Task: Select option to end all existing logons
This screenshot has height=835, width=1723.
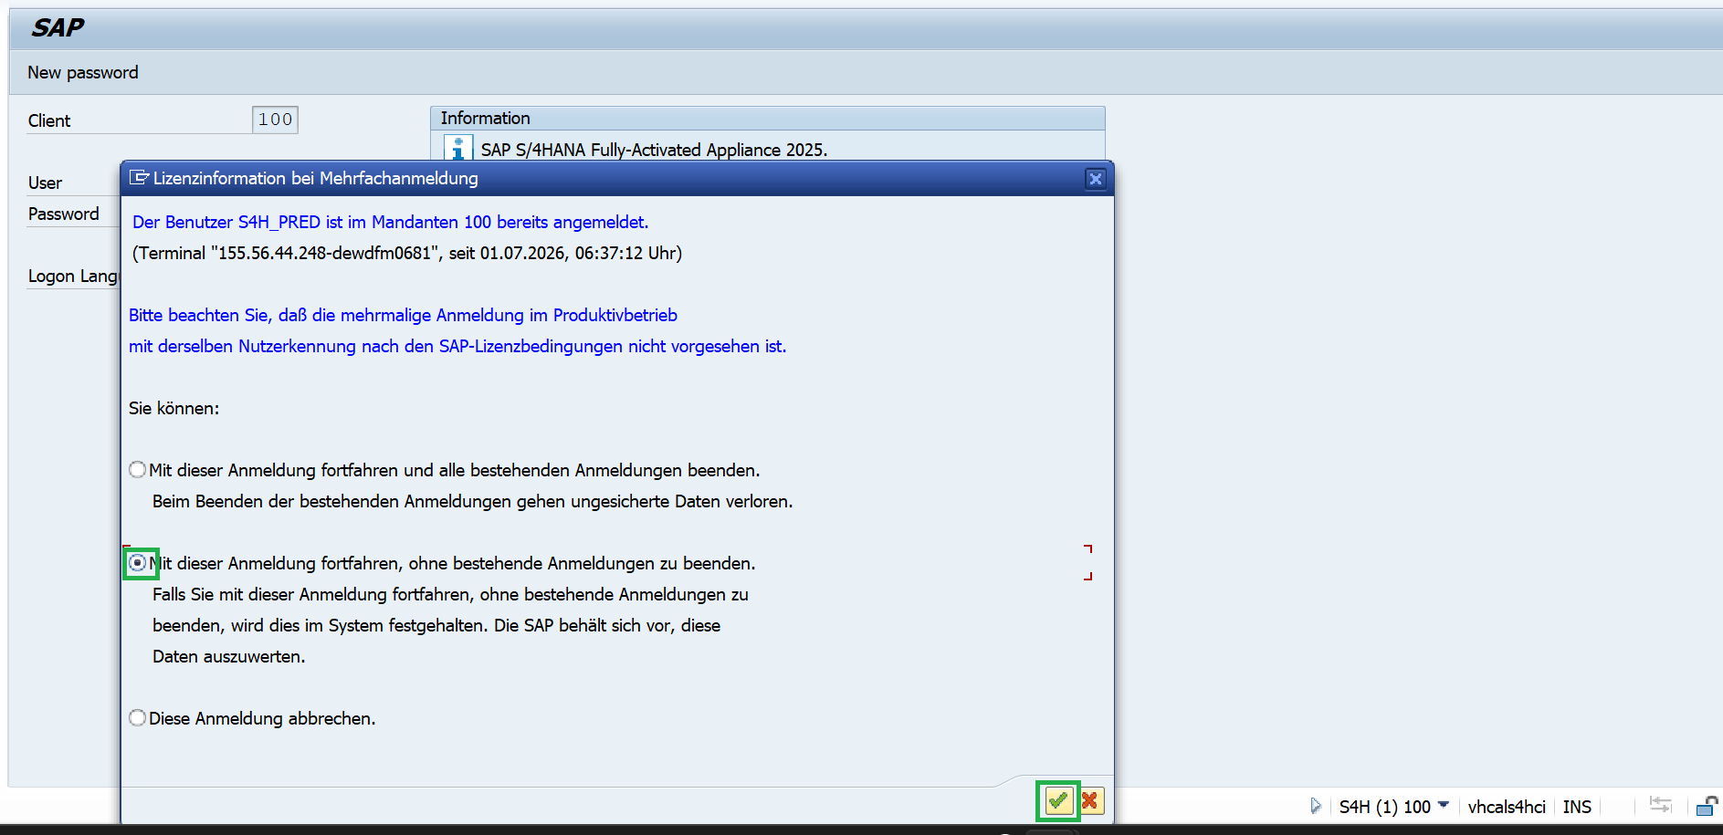Action: pyautogui.click(x=138, y=470)
